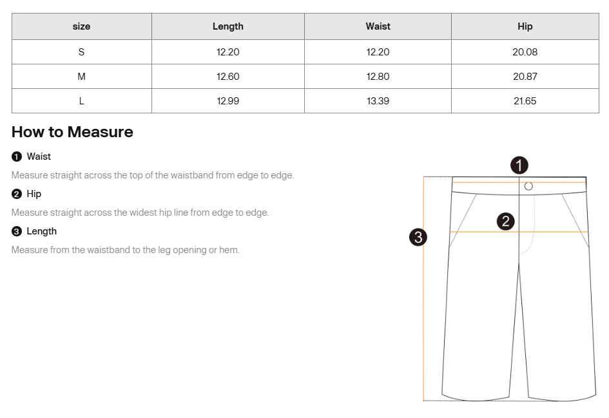This screenshot has height=418, width=609.
Task: Click the number 1 marker on the shorts diagram
Action: 519,165
